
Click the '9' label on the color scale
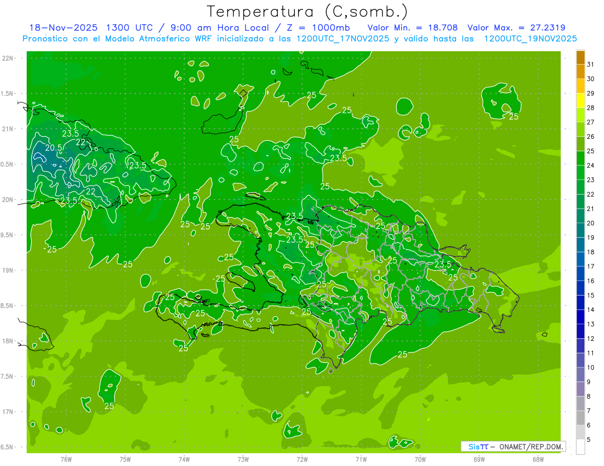589,383
